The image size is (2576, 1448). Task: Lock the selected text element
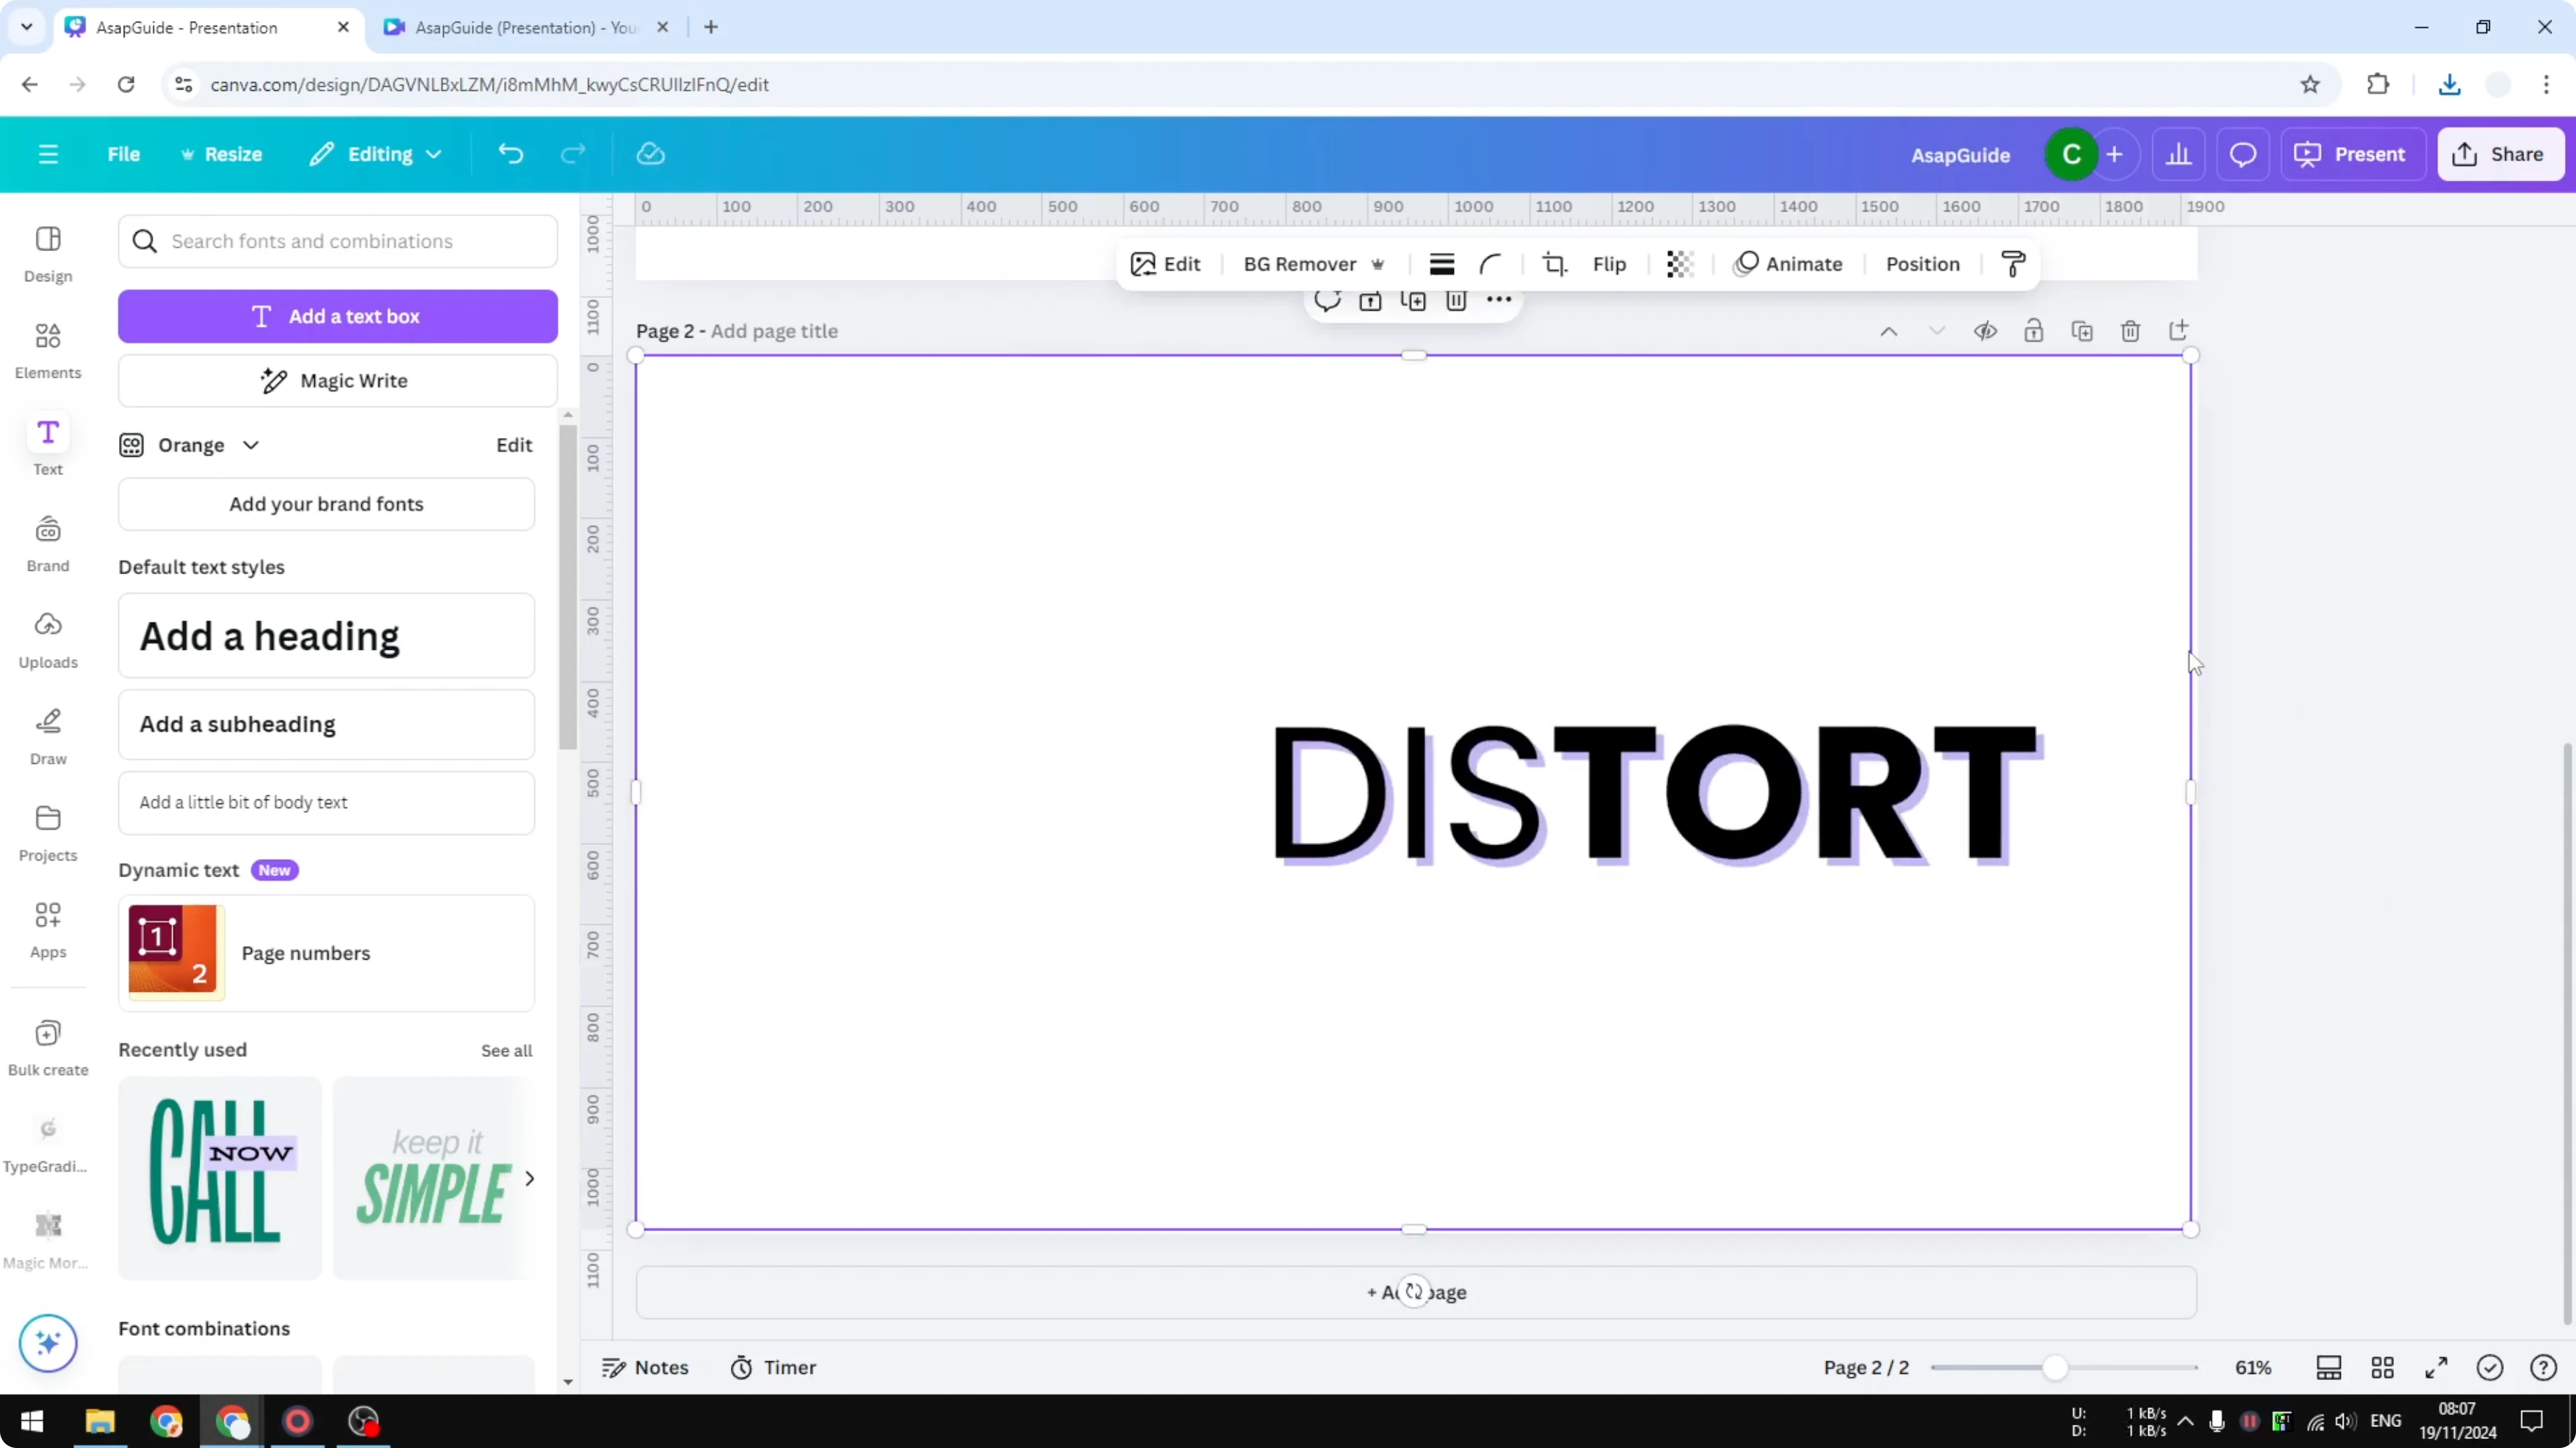coord(2034,331)
